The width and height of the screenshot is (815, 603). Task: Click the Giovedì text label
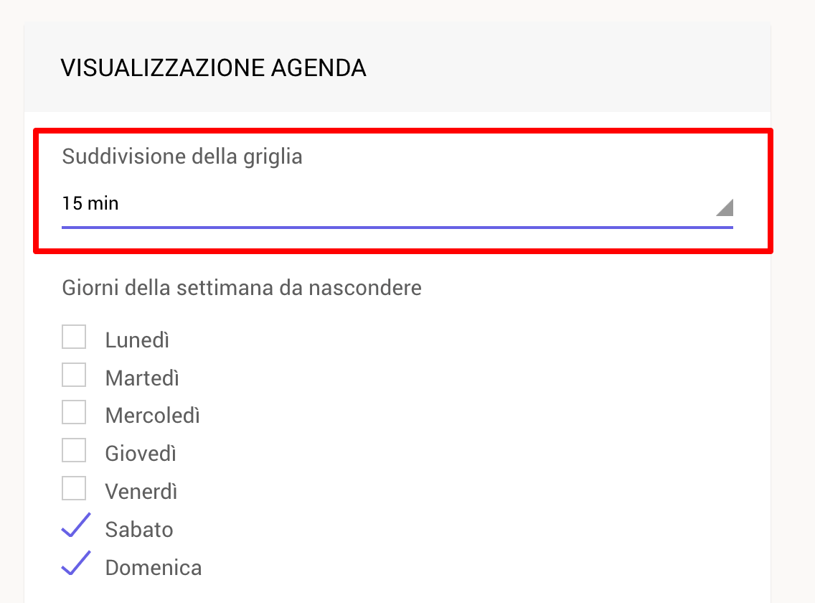pos(141,454)
